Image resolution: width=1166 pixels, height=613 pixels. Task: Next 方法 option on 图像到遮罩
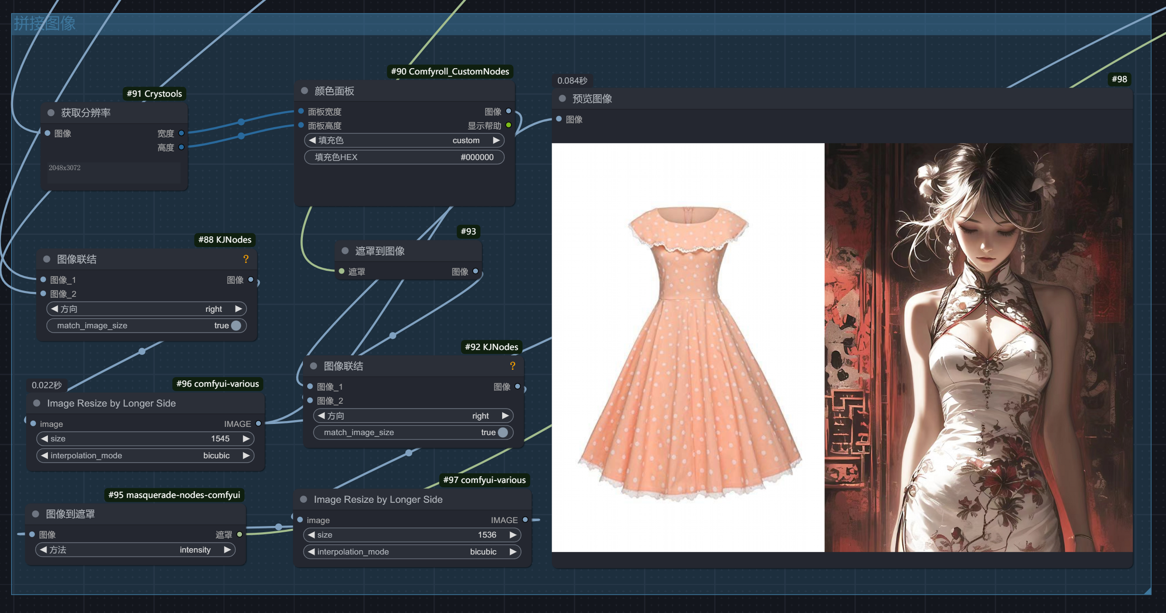coord(227,550)
